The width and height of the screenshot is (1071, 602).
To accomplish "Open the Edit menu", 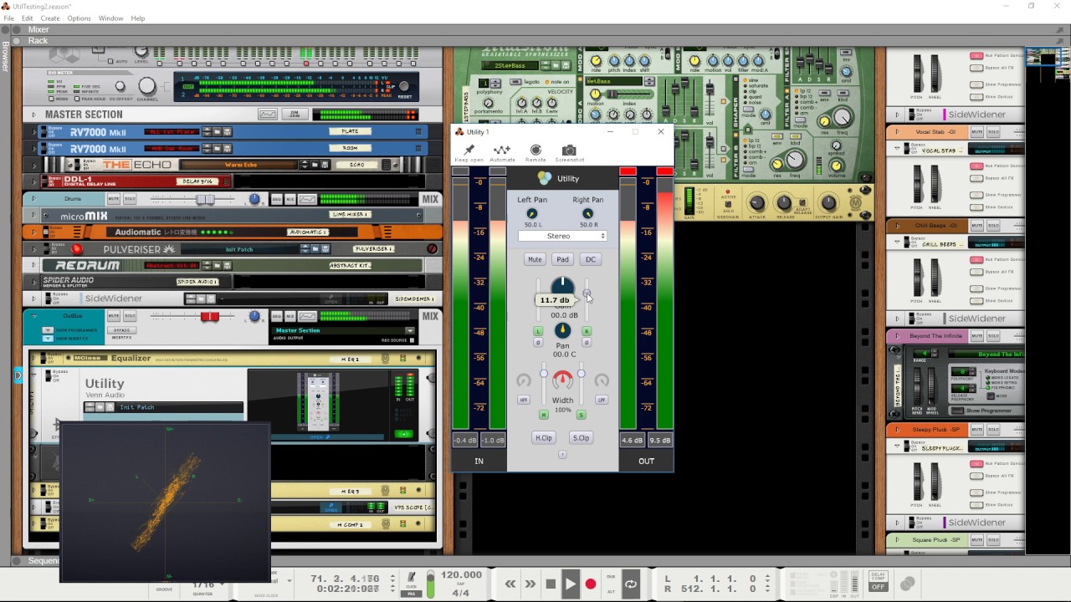I will click(28, 18).
